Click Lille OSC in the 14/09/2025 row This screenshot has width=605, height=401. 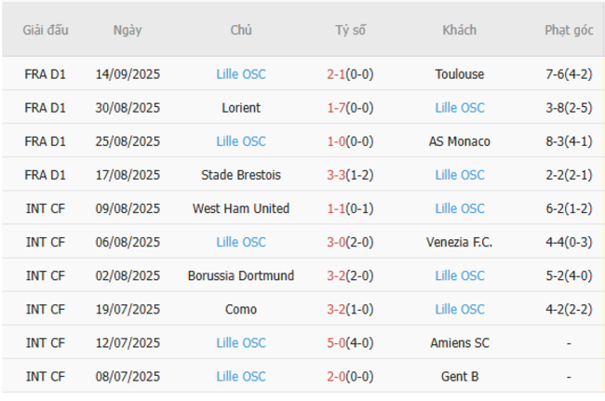(x=241, y=74)
